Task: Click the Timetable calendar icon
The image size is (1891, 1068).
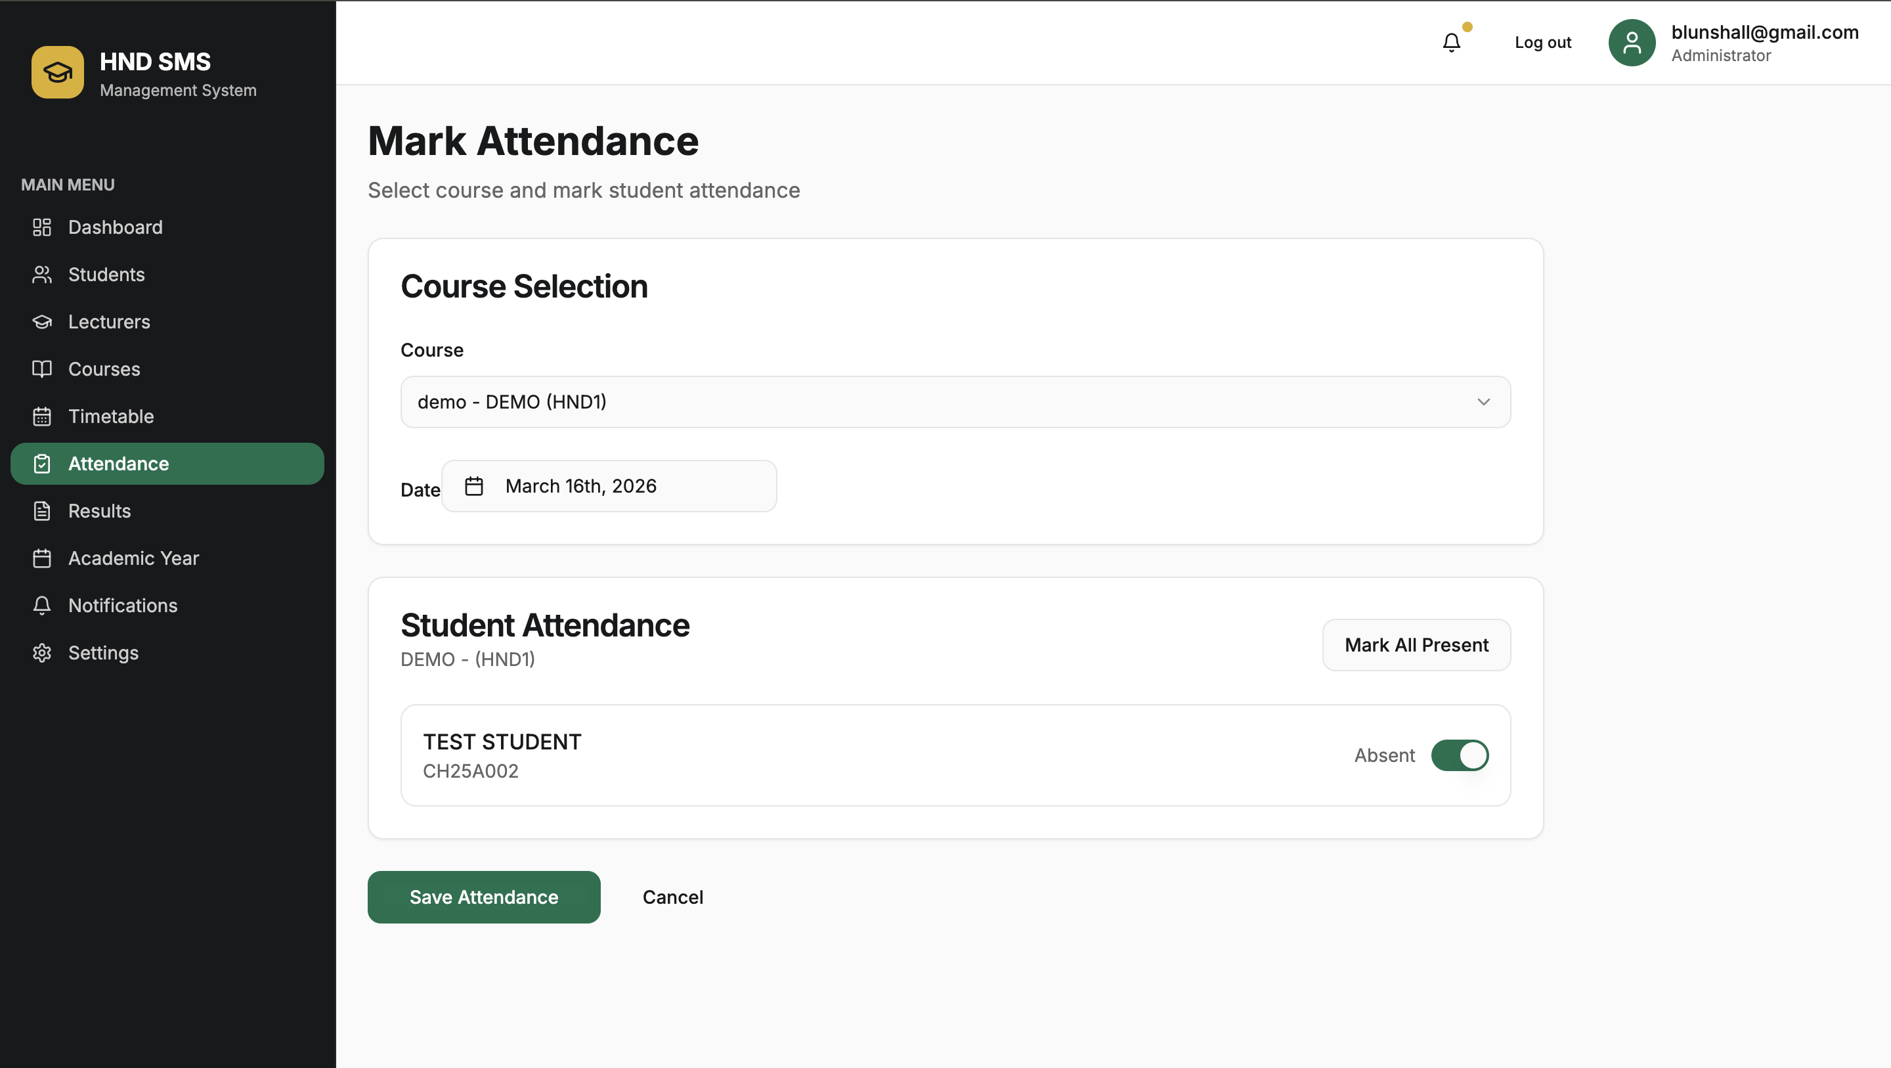Action: 42,416
